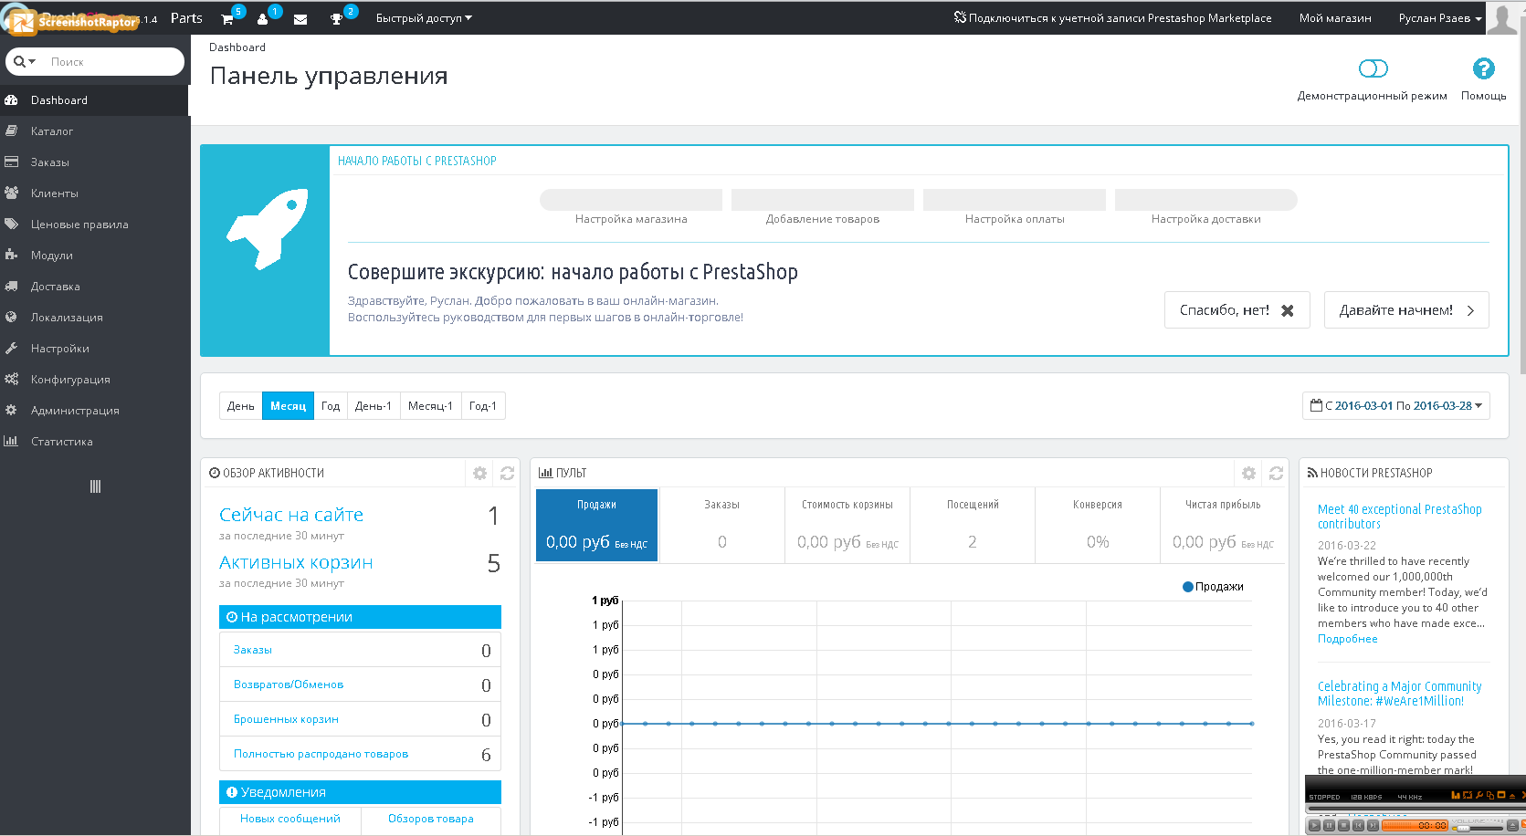Open Celebrating a Major Community Milestone article
The height and width of the screenshot is (836, 1526).
pos(1400,694)
